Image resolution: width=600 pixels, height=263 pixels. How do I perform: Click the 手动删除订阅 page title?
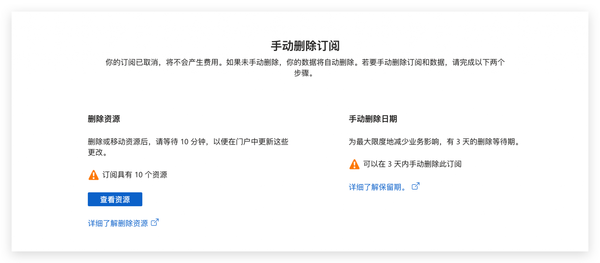click(305, 46)
